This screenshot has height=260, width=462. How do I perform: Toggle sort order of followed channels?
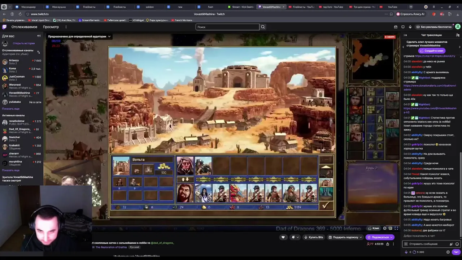pyautogui.click(x=39, y=52)
